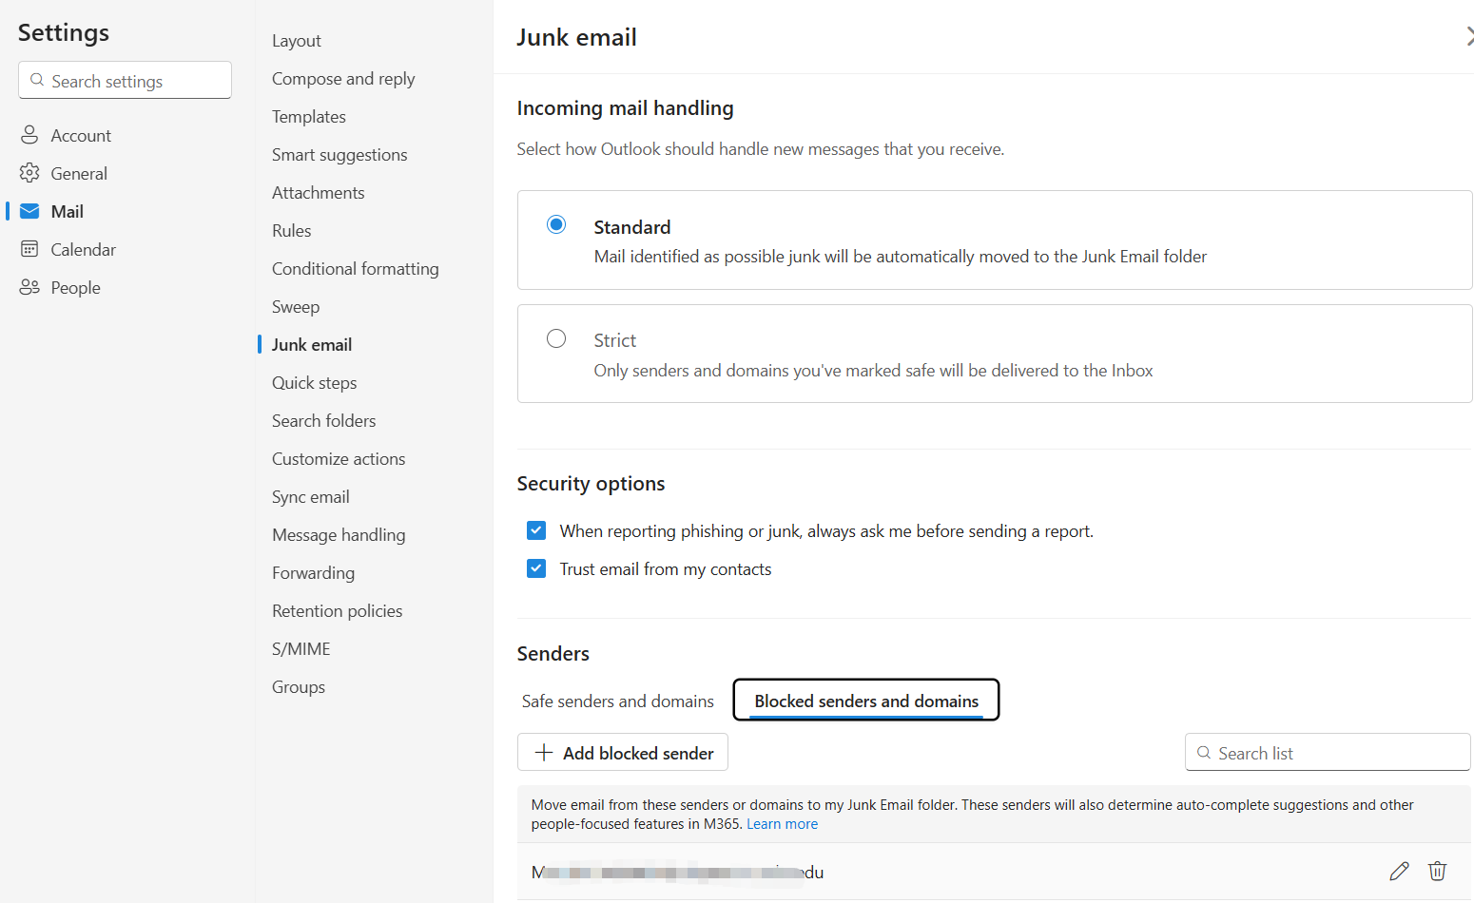Click the General gear icon

29,173
